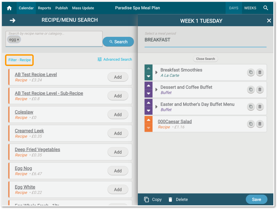Screen dimensions: 277x209
Task: Delete the Breakfast Smoothies menu entry
Action: click(x=260, y=72)
